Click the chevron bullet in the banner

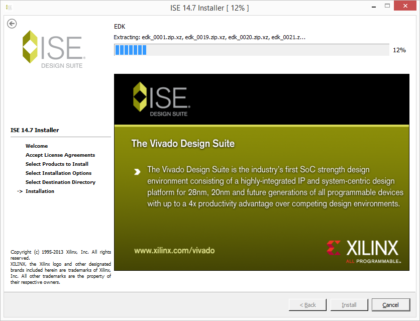coord(137,172)
